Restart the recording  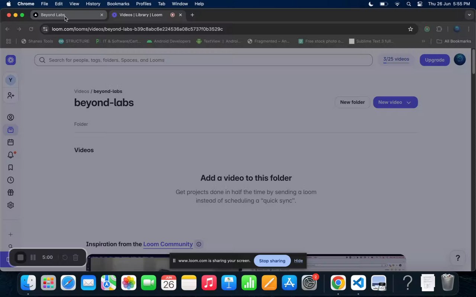pos(65,257)
